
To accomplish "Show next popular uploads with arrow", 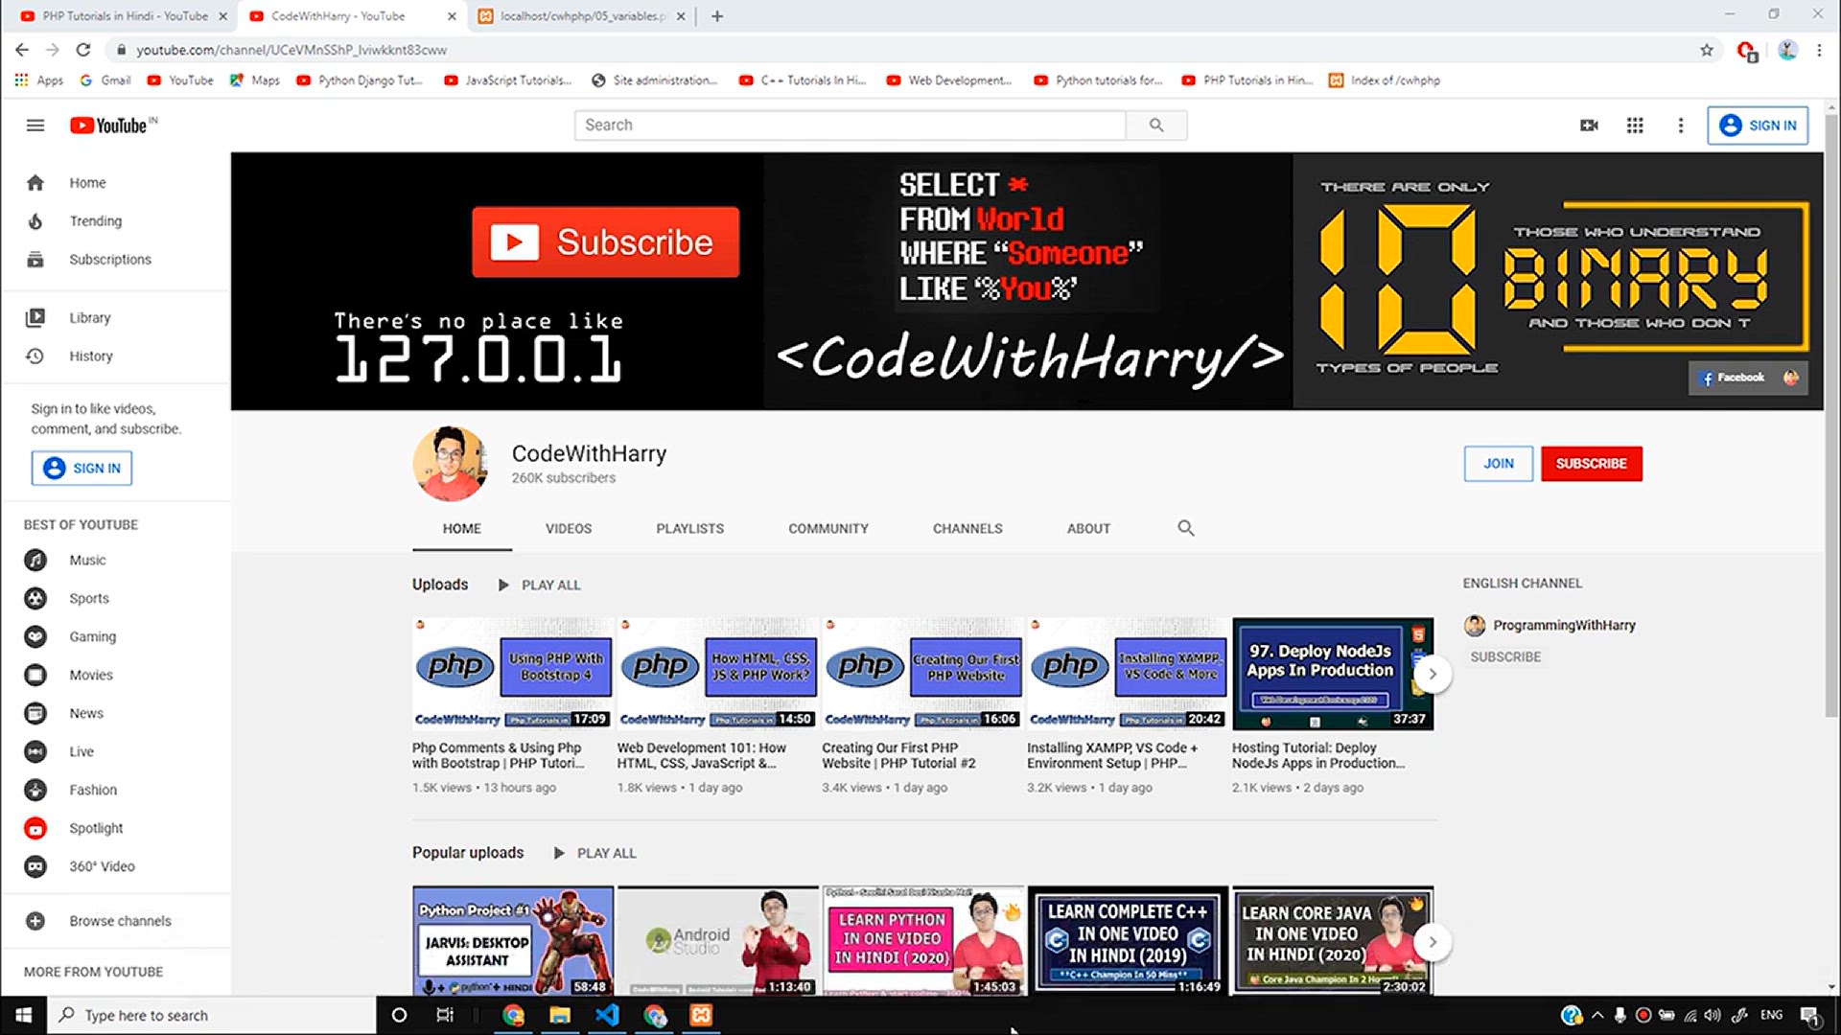I will (x=1433, y=943).
